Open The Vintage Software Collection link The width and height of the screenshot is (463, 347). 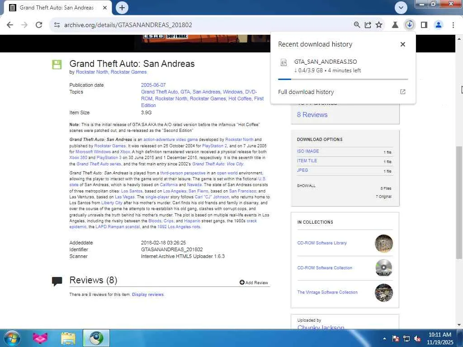(327, 292)
